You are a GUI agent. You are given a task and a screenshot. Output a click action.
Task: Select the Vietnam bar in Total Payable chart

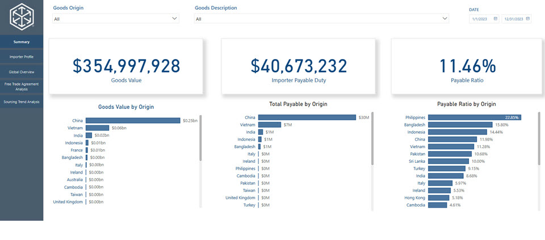click(270, 124)
